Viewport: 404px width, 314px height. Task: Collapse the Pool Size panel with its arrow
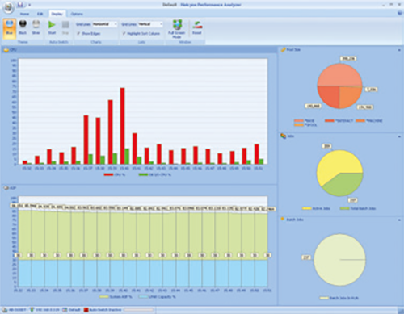tap(399, 50)
